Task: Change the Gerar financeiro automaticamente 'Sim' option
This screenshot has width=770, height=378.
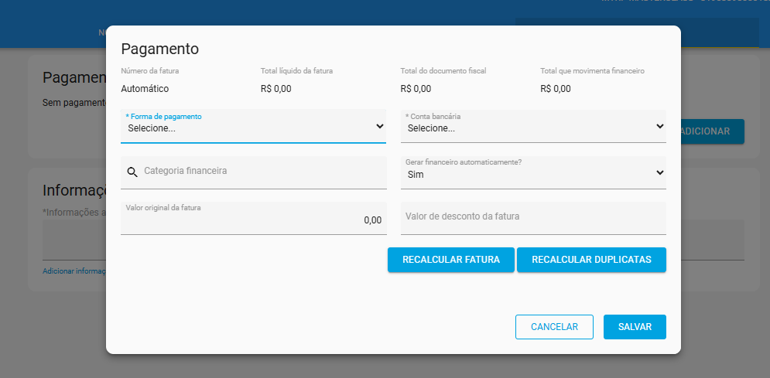Action: (533, 172)
